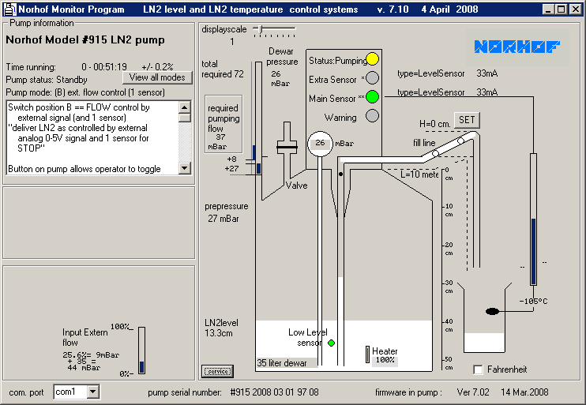Click the total required 72 text
This screenshot has height=405, width=586.
click(223, 69)
